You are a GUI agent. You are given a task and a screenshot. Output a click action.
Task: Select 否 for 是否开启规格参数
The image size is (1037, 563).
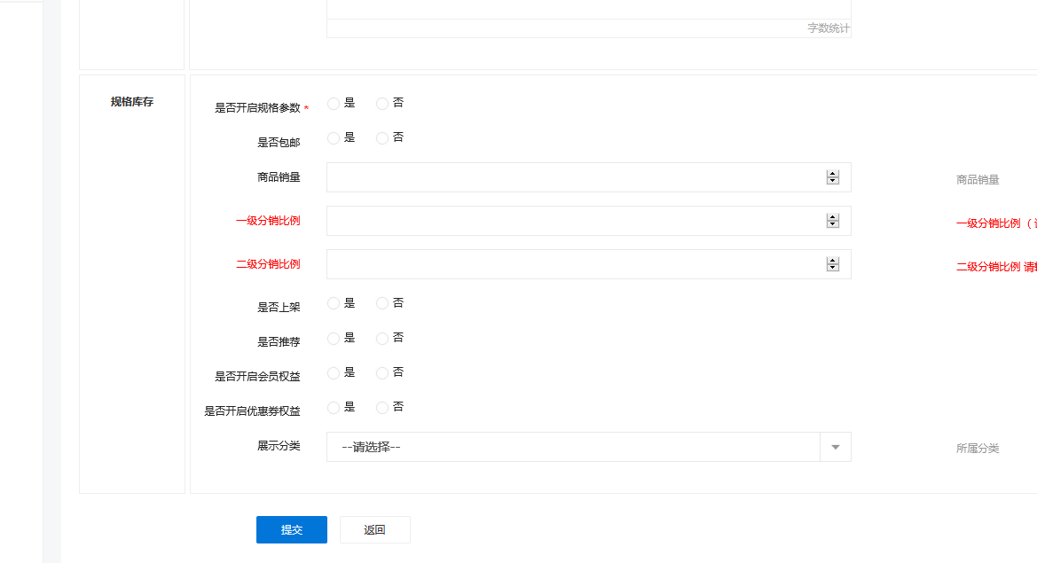click(382, 104)
